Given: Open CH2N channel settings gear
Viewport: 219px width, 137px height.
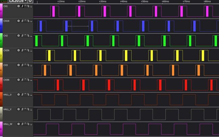Looking at the screenshot, I should [x=19, y=50].
